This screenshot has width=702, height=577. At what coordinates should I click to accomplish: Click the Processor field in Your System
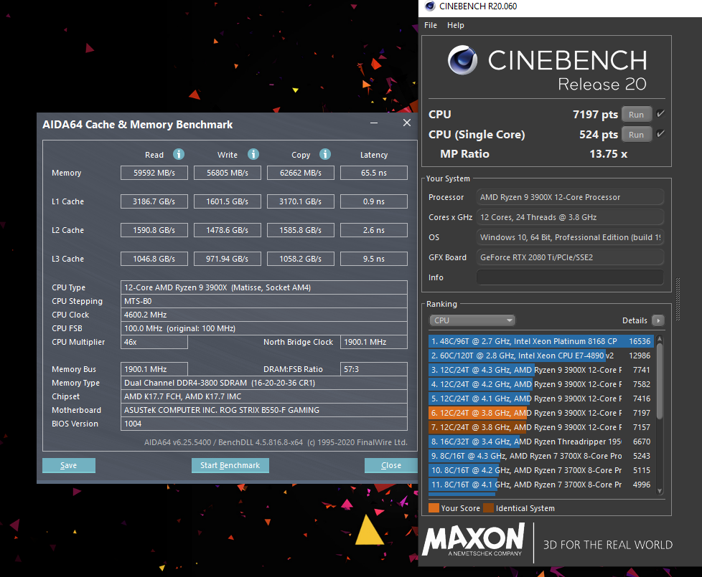[x=570, y=197]
